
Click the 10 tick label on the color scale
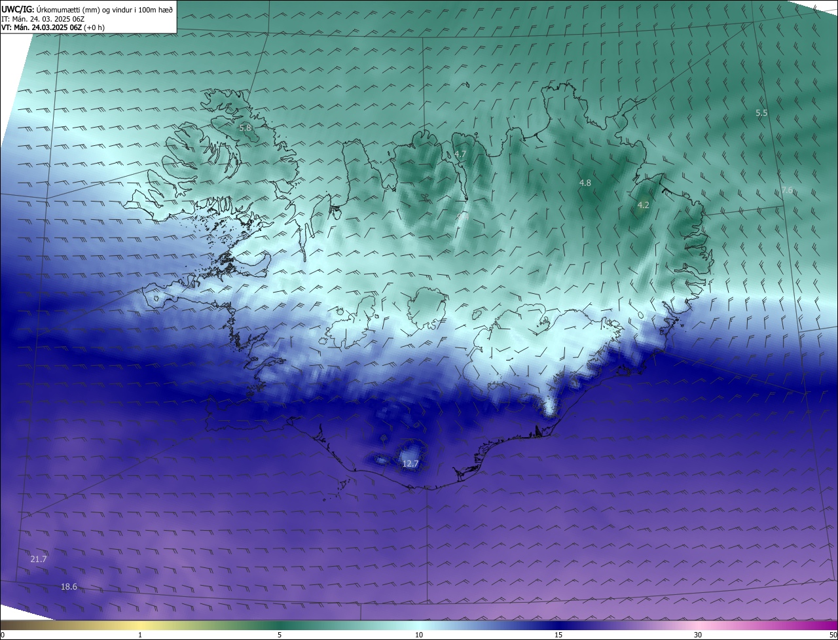(419, 635)
